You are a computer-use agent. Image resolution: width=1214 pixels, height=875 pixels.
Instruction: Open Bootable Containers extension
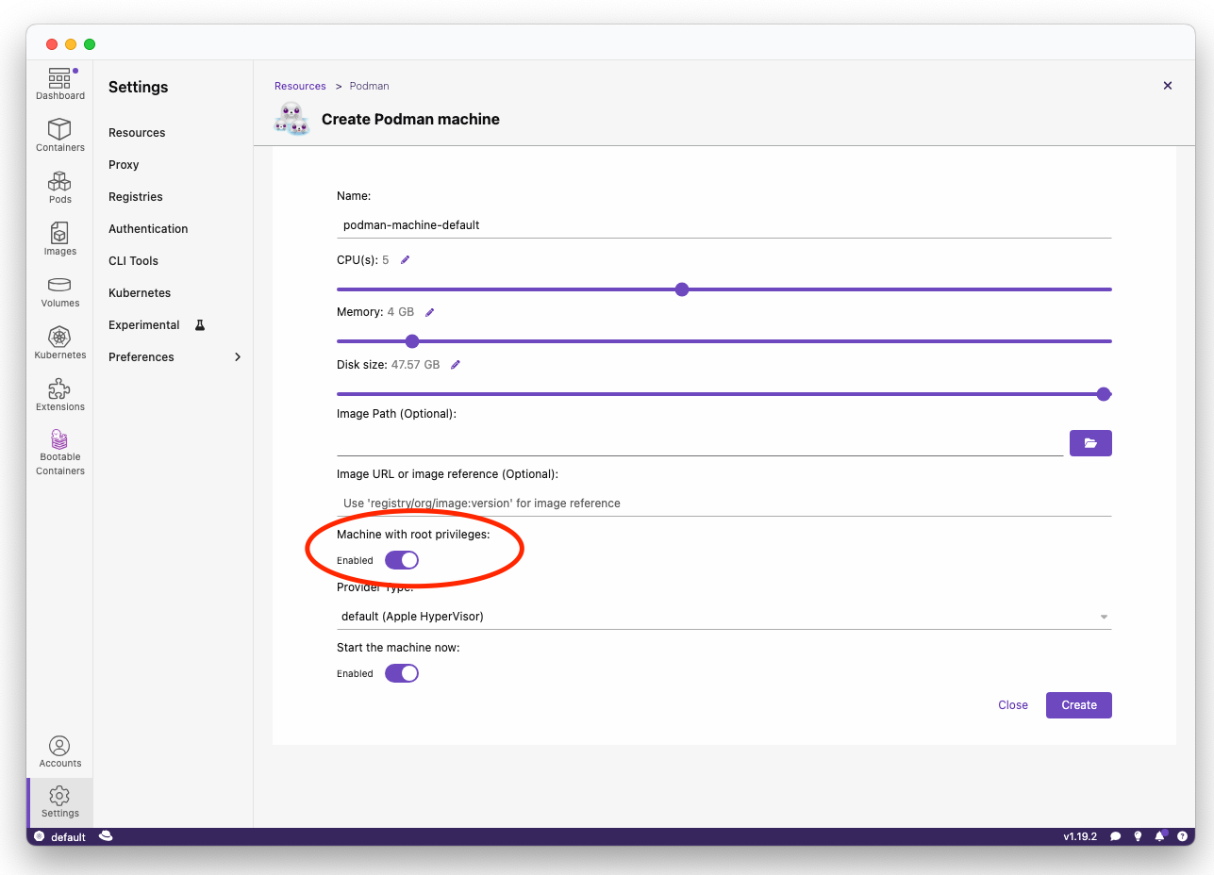click(60, 453)
